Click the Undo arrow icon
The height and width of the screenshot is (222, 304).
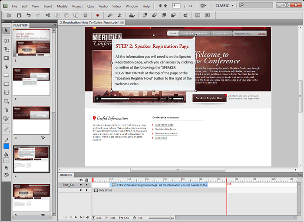coord(29,15)
